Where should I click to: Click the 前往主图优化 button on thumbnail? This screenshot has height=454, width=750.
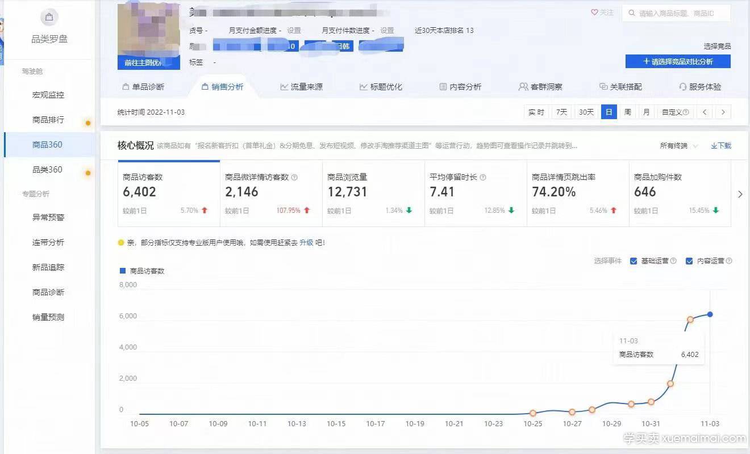pos(149,63)
